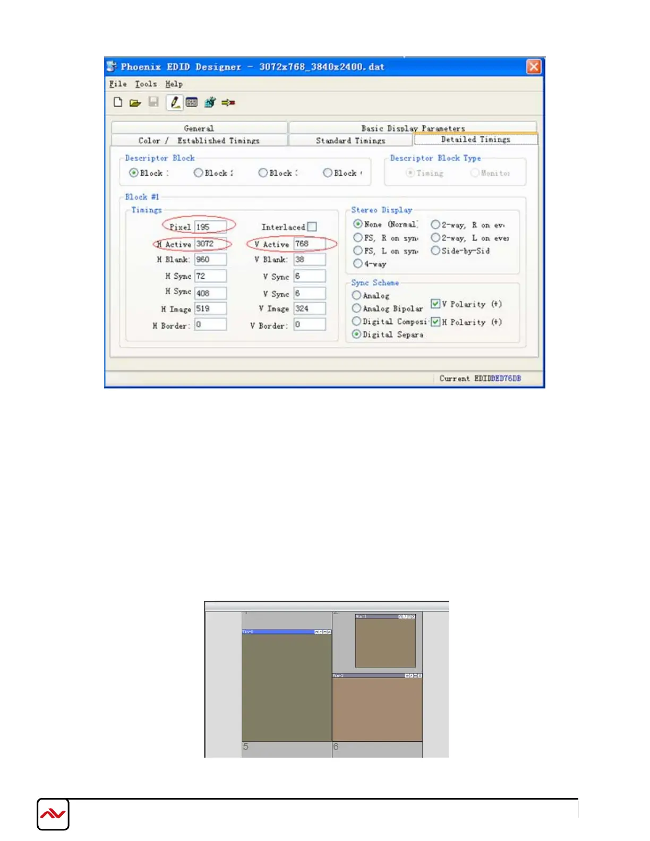Viewport: 650px width, 841px height.
Task: Select the second Descriptor Block radio button
Action: point(199,173)
